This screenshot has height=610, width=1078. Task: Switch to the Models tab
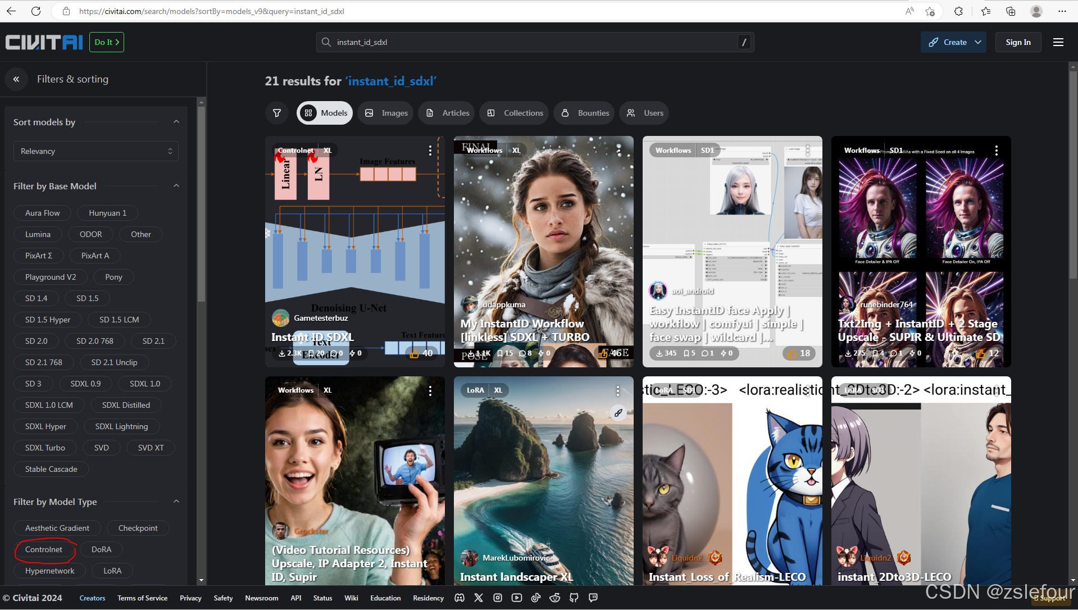coord(325,113)
